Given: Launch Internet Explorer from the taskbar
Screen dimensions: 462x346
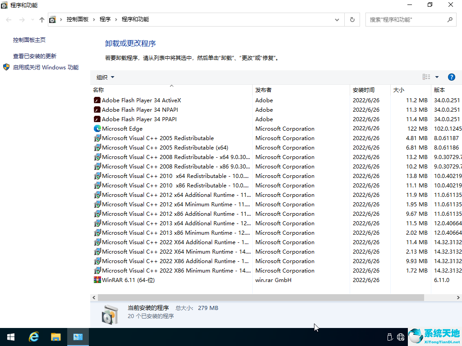Looking at the screenshot, I should [x=33, y=337].
